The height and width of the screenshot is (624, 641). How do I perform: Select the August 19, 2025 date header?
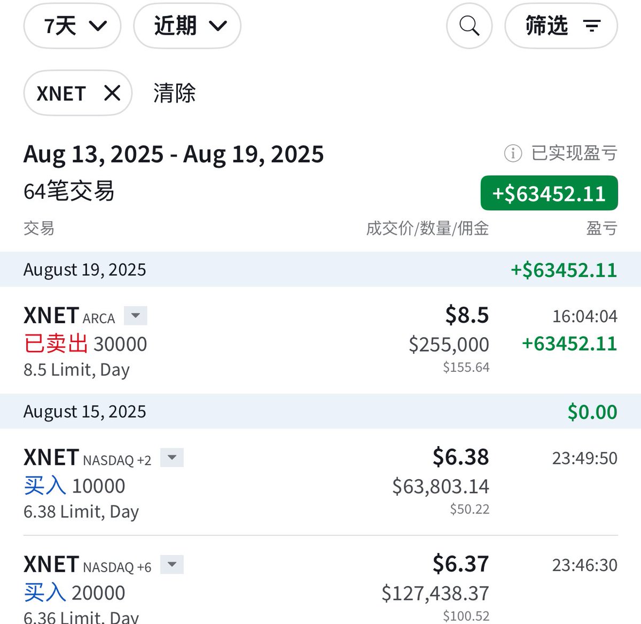coord(320,269)
